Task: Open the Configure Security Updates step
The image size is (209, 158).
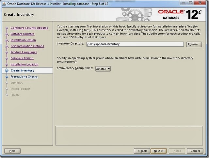Action: (29, 28)
